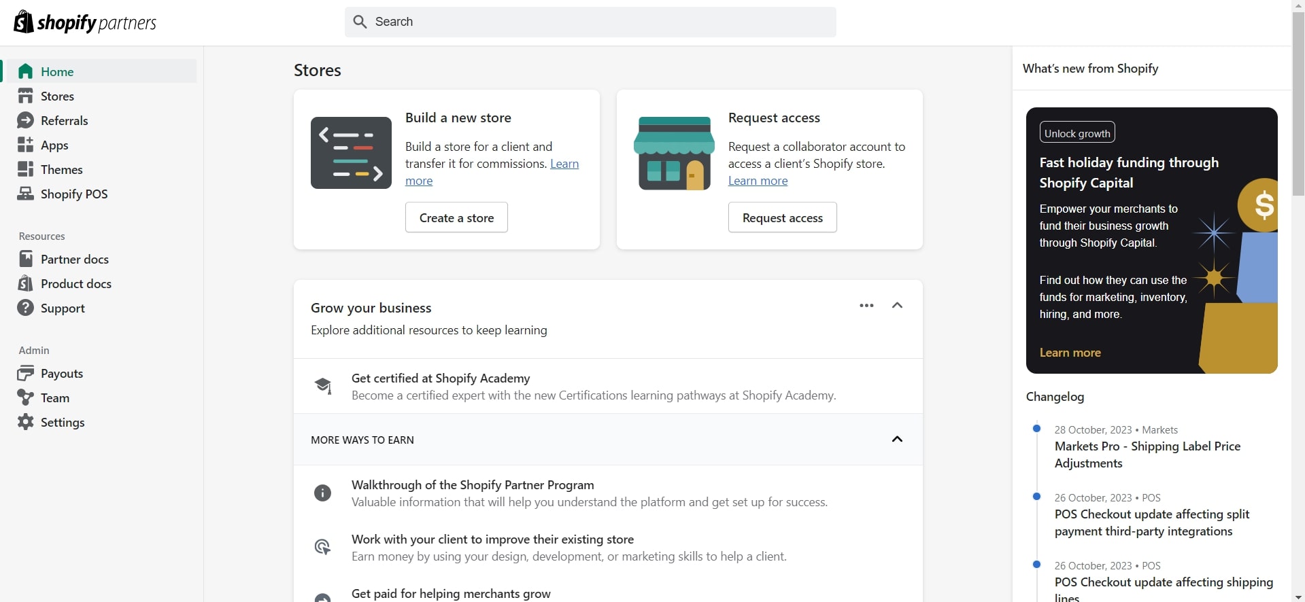Image resolution: width=1305 pixels, height=602 pixels.
Task: Click the Referrals arrow icon
Action: pyautogui.click(x=26, y=120)
